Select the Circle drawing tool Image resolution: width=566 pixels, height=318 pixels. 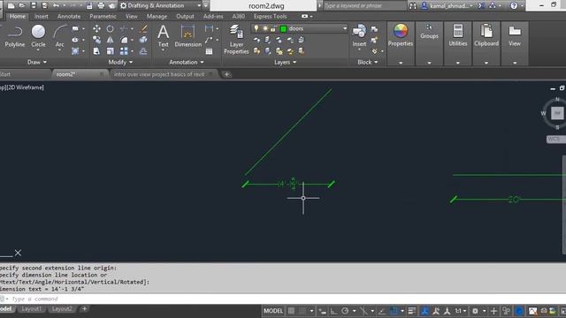tap(38, 36)
